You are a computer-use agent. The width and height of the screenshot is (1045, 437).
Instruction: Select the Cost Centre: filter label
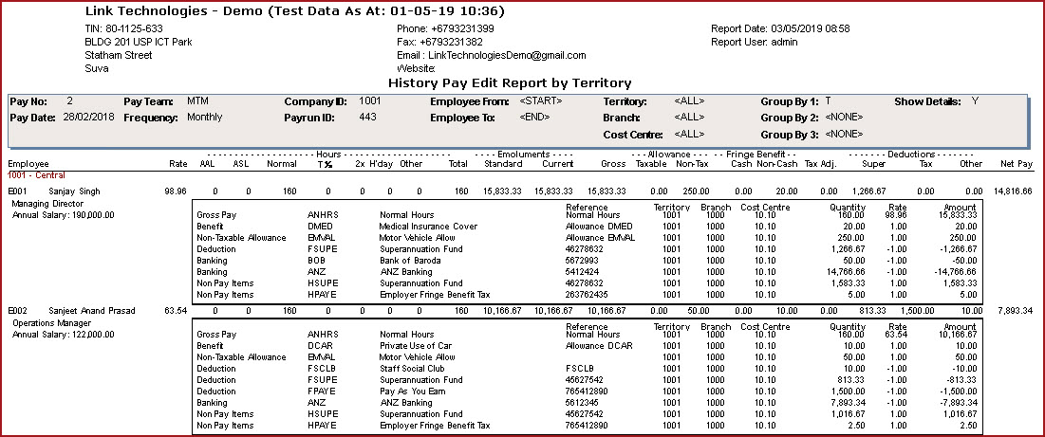pos(632,135)
